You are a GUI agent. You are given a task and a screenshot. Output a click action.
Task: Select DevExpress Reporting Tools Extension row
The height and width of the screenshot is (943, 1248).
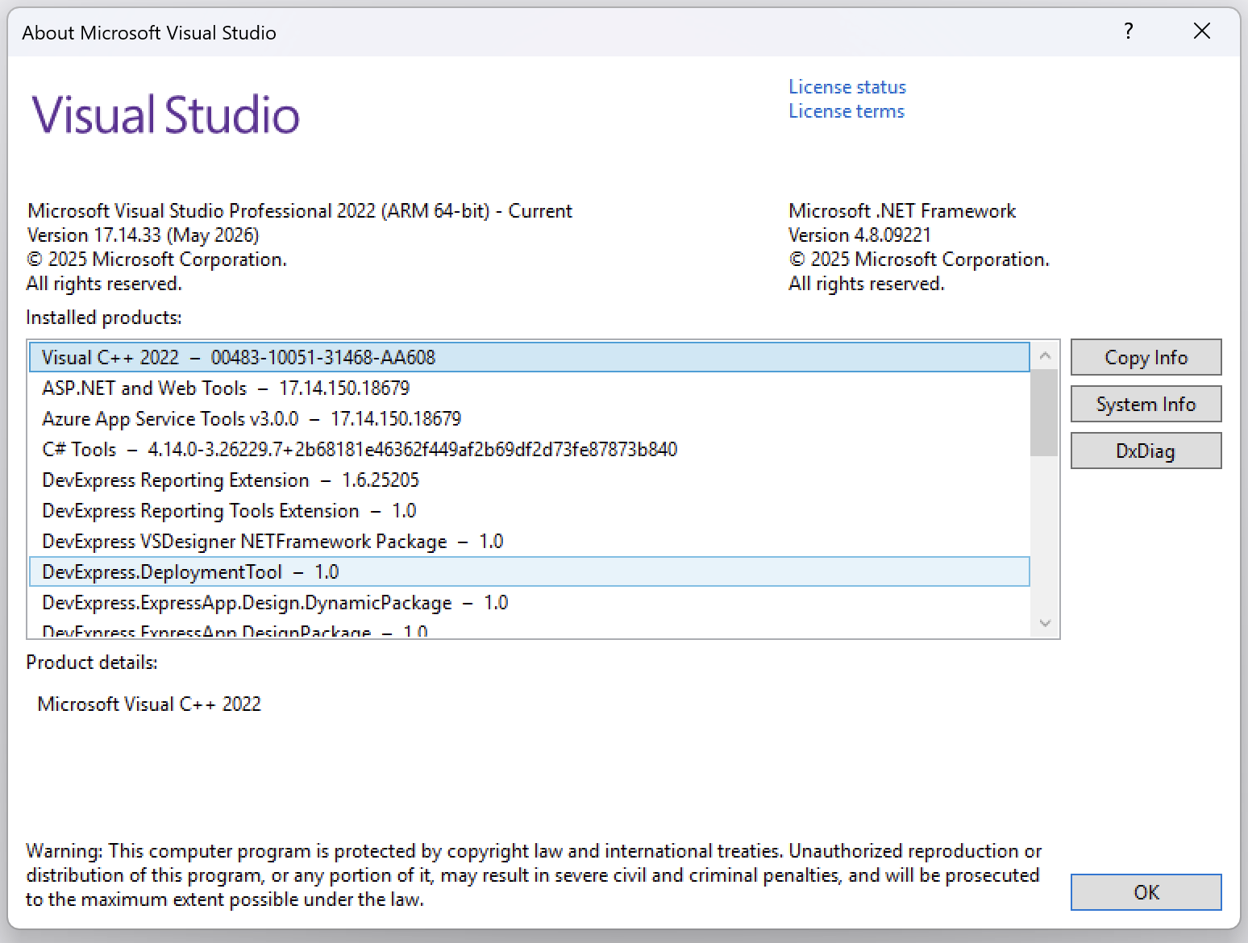pyautogui.click(x=529, y=510)
